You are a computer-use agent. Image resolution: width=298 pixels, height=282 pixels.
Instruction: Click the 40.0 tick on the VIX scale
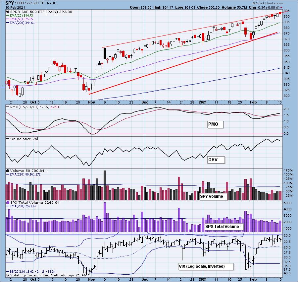pos(287,273)
